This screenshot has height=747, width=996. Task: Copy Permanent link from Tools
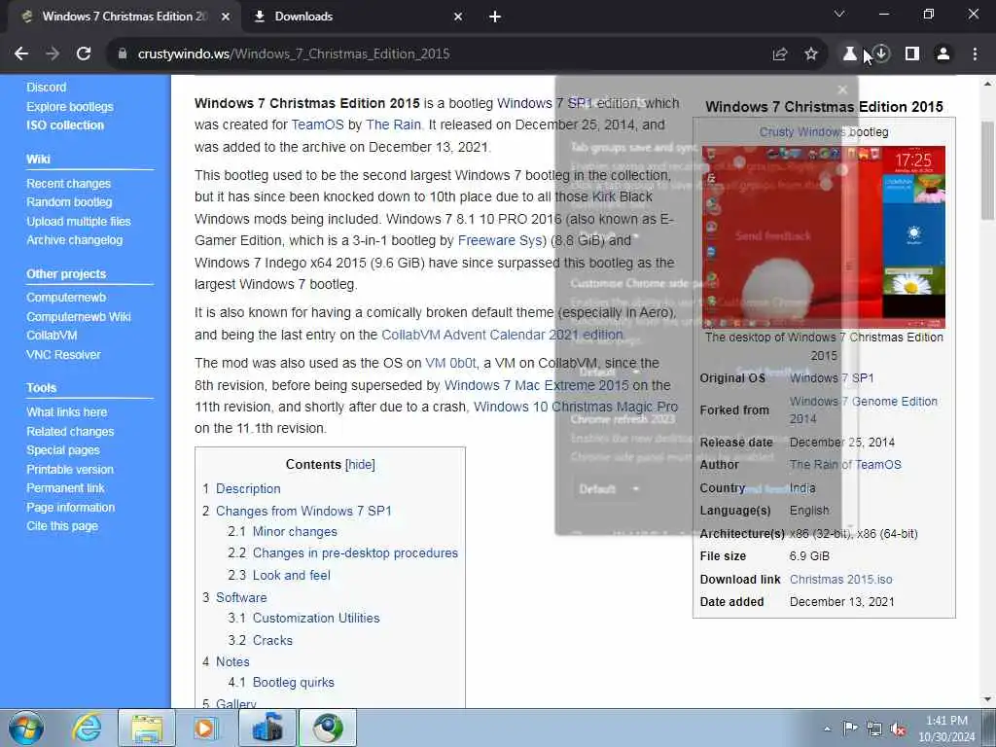(65, 488)
